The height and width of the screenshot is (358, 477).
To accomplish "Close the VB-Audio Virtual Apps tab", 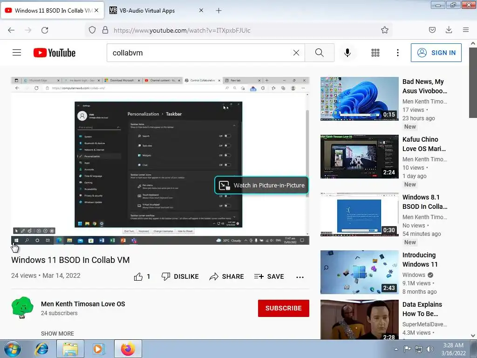I will coord(201,10).
